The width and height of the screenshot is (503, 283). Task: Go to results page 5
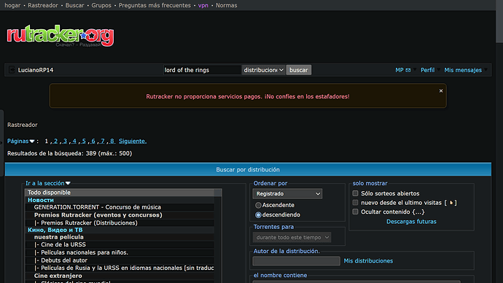click(x=84, y=141)
